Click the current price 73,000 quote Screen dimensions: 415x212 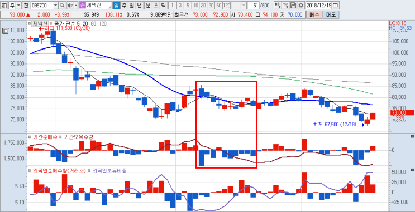(x=17, y=15)
